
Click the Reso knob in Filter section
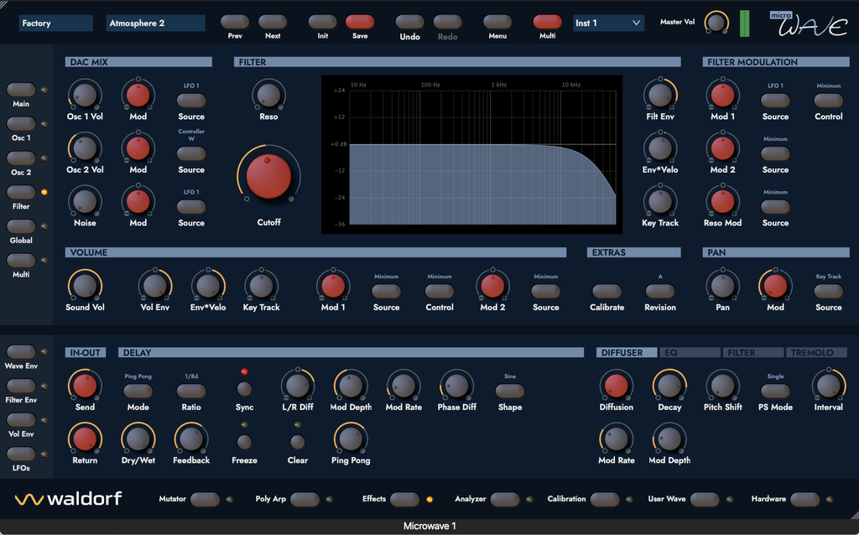click(268, 95)
